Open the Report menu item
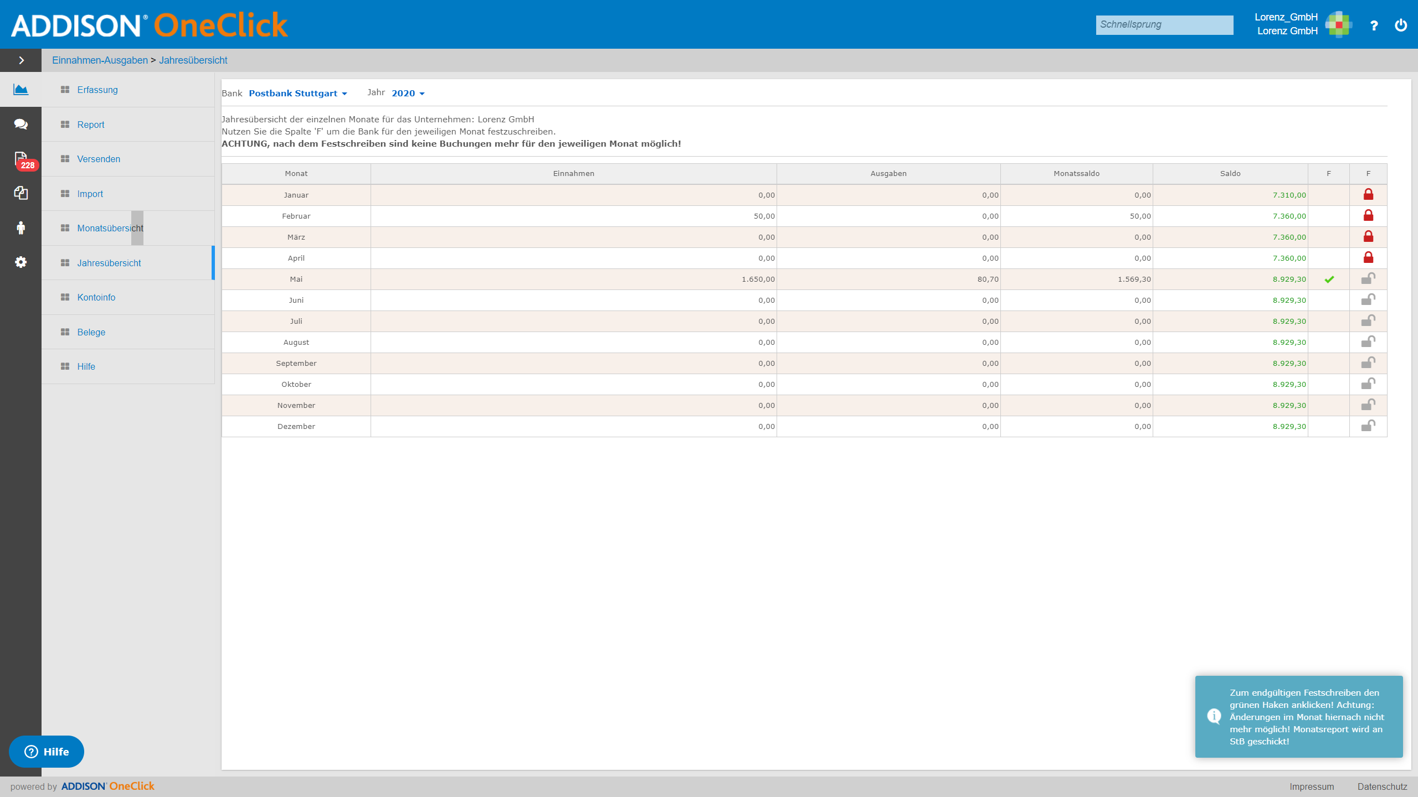The width and height of the screenshot is (1418, 797). click(x=128, y=125)
